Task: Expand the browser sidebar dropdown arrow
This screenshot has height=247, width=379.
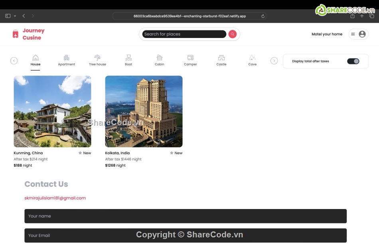Action: (x=15, y=16)
